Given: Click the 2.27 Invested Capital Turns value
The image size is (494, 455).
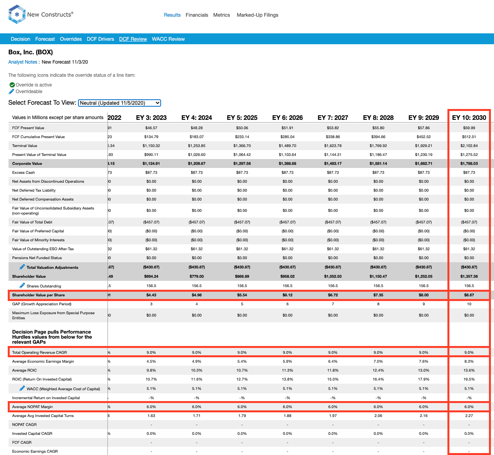Looking at the screenshot, I should click(469, 416).
